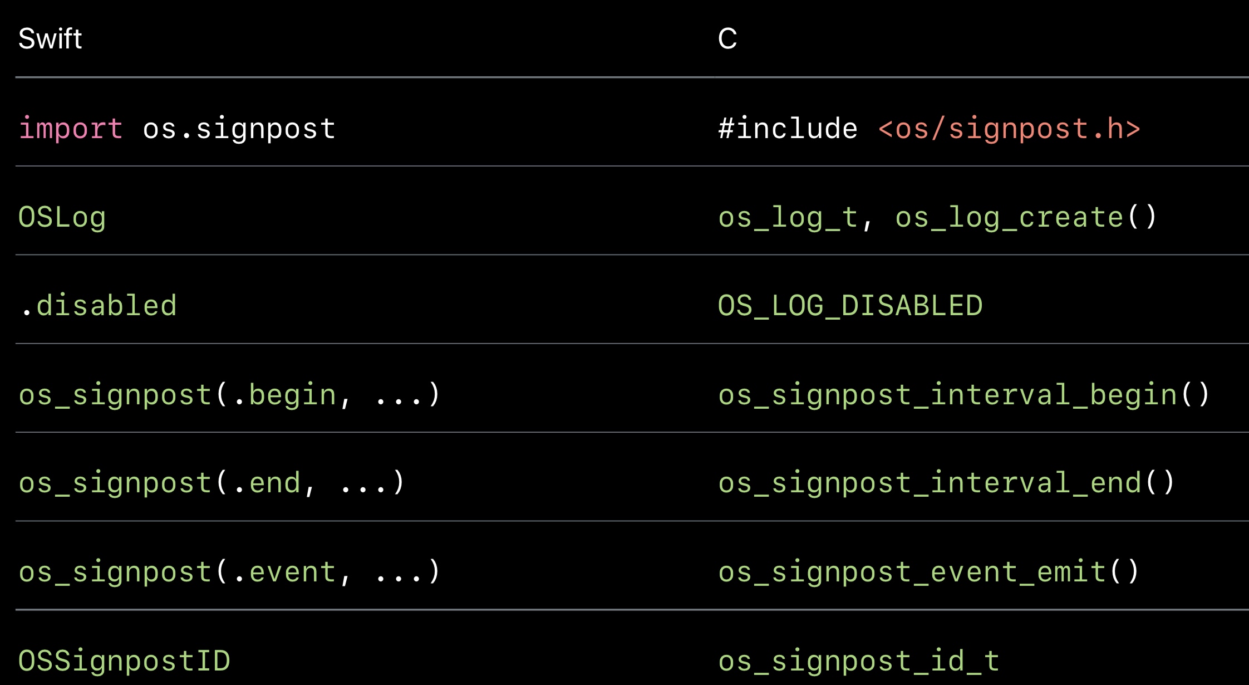Viewport: 1249px width, 685px height.
Task: Select os_signpost_interval_end() in C column
Action: 946,483
